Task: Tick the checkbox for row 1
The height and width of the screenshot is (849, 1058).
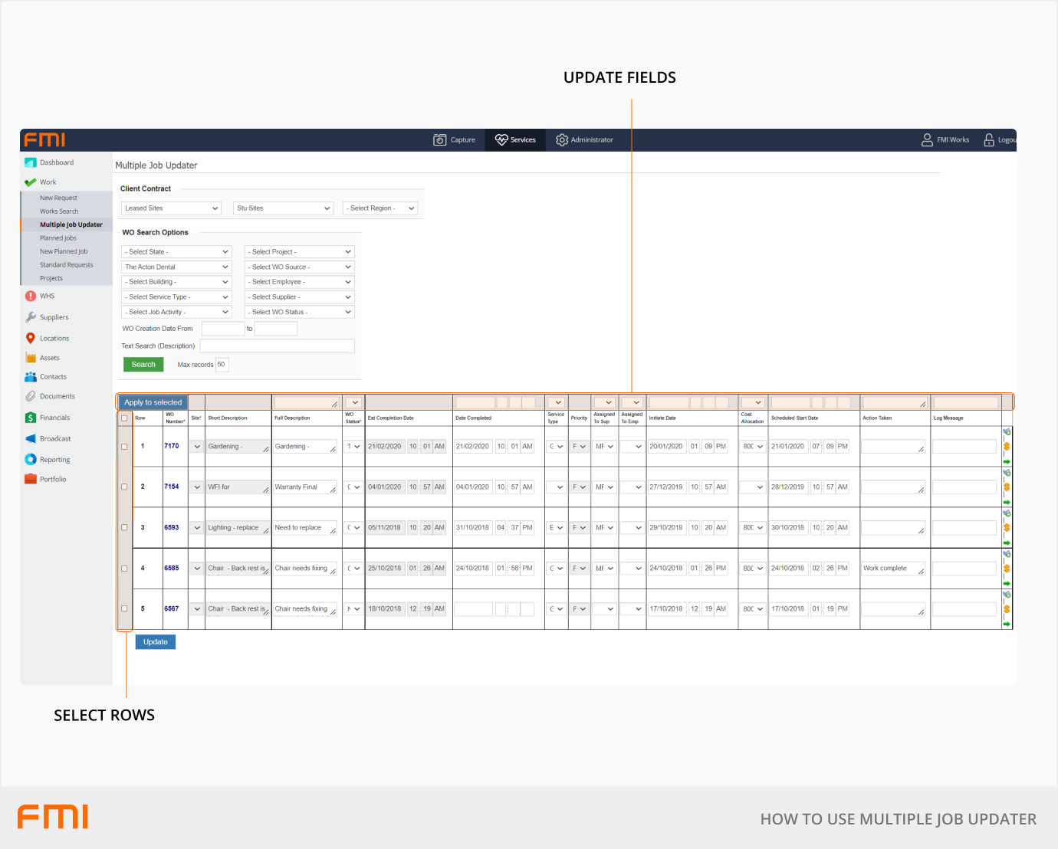Action: 124,447
